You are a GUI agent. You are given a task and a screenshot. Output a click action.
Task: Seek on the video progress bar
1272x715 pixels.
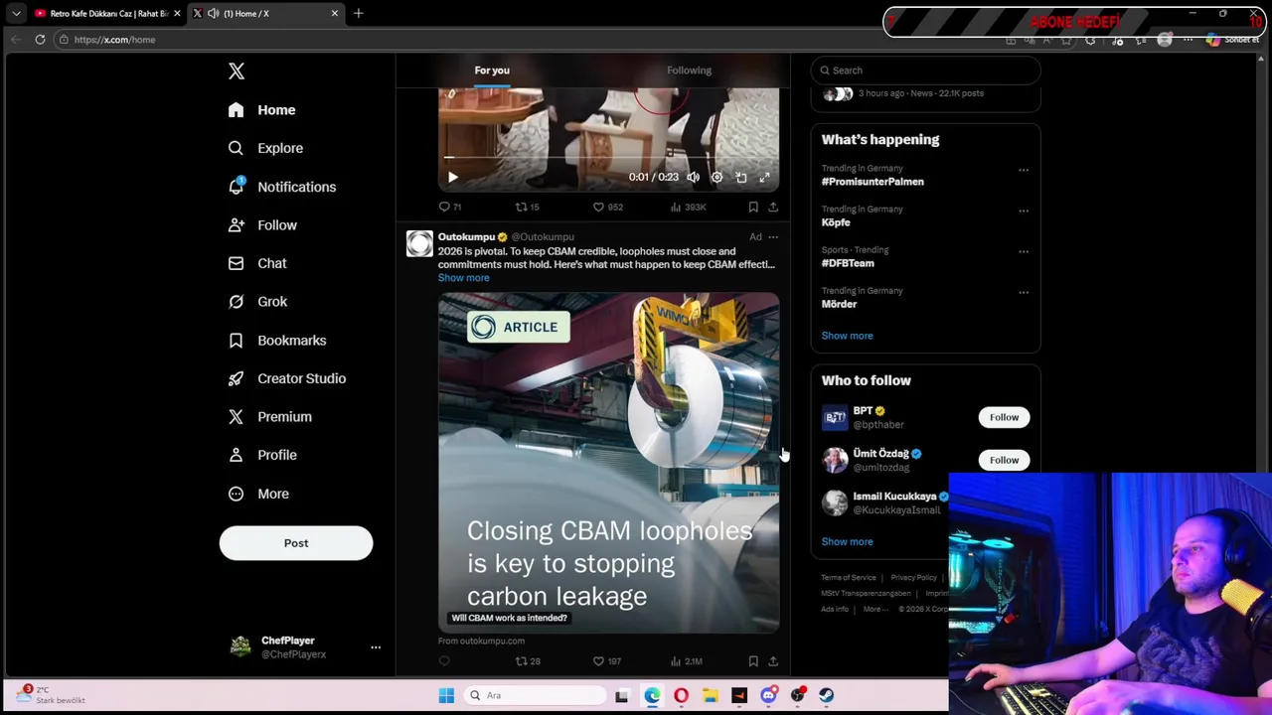point(608,158)
